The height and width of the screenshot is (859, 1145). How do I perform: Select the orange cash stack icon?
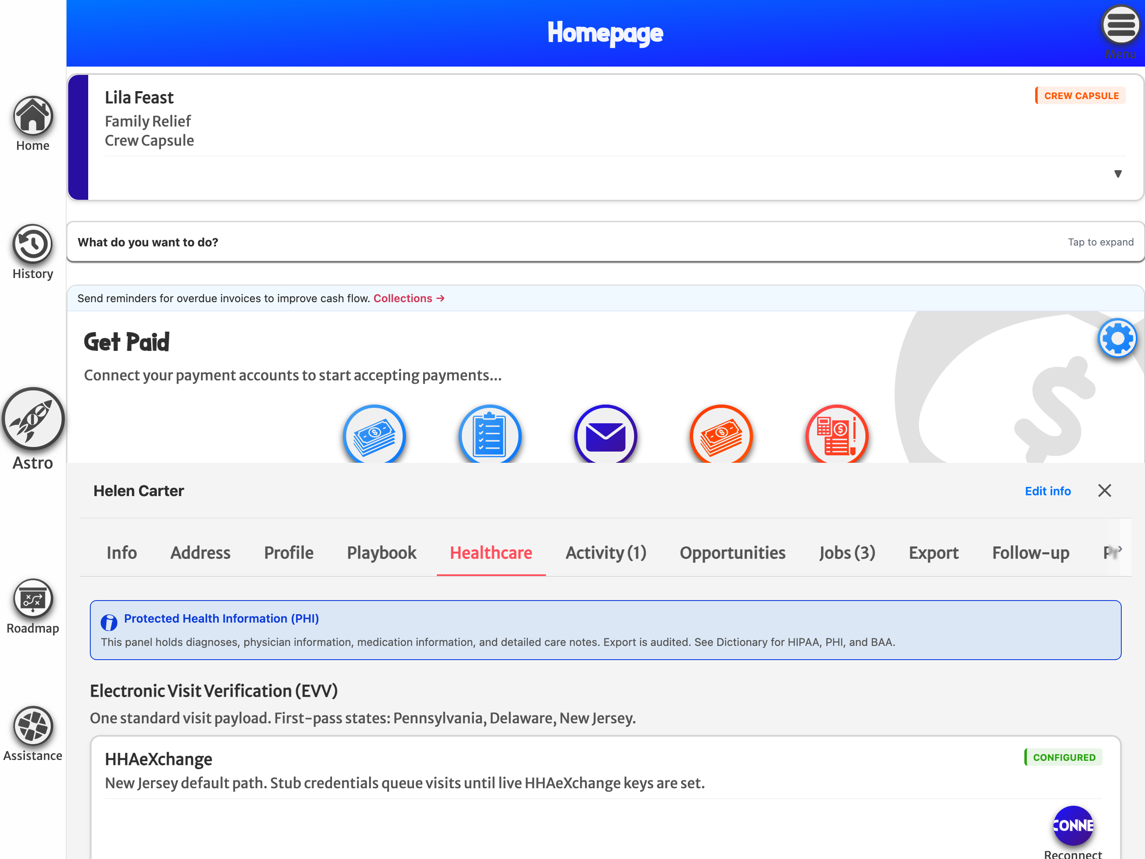pos(721,434)
